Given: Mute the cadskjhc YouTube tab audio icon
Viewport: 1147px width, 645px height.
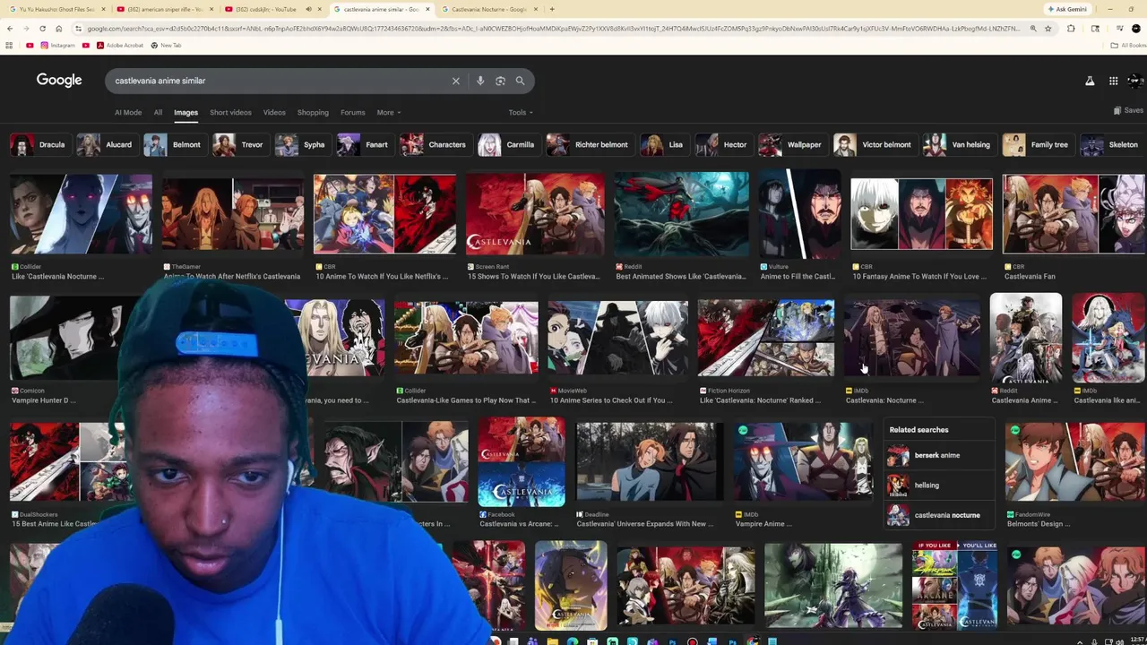Looking at the screenshot, I should click(308, 9).
